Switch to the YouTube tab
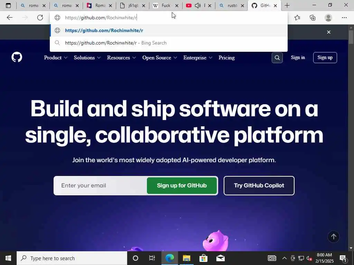The height and width of the screenshot is (265, 354). (199, 6)
